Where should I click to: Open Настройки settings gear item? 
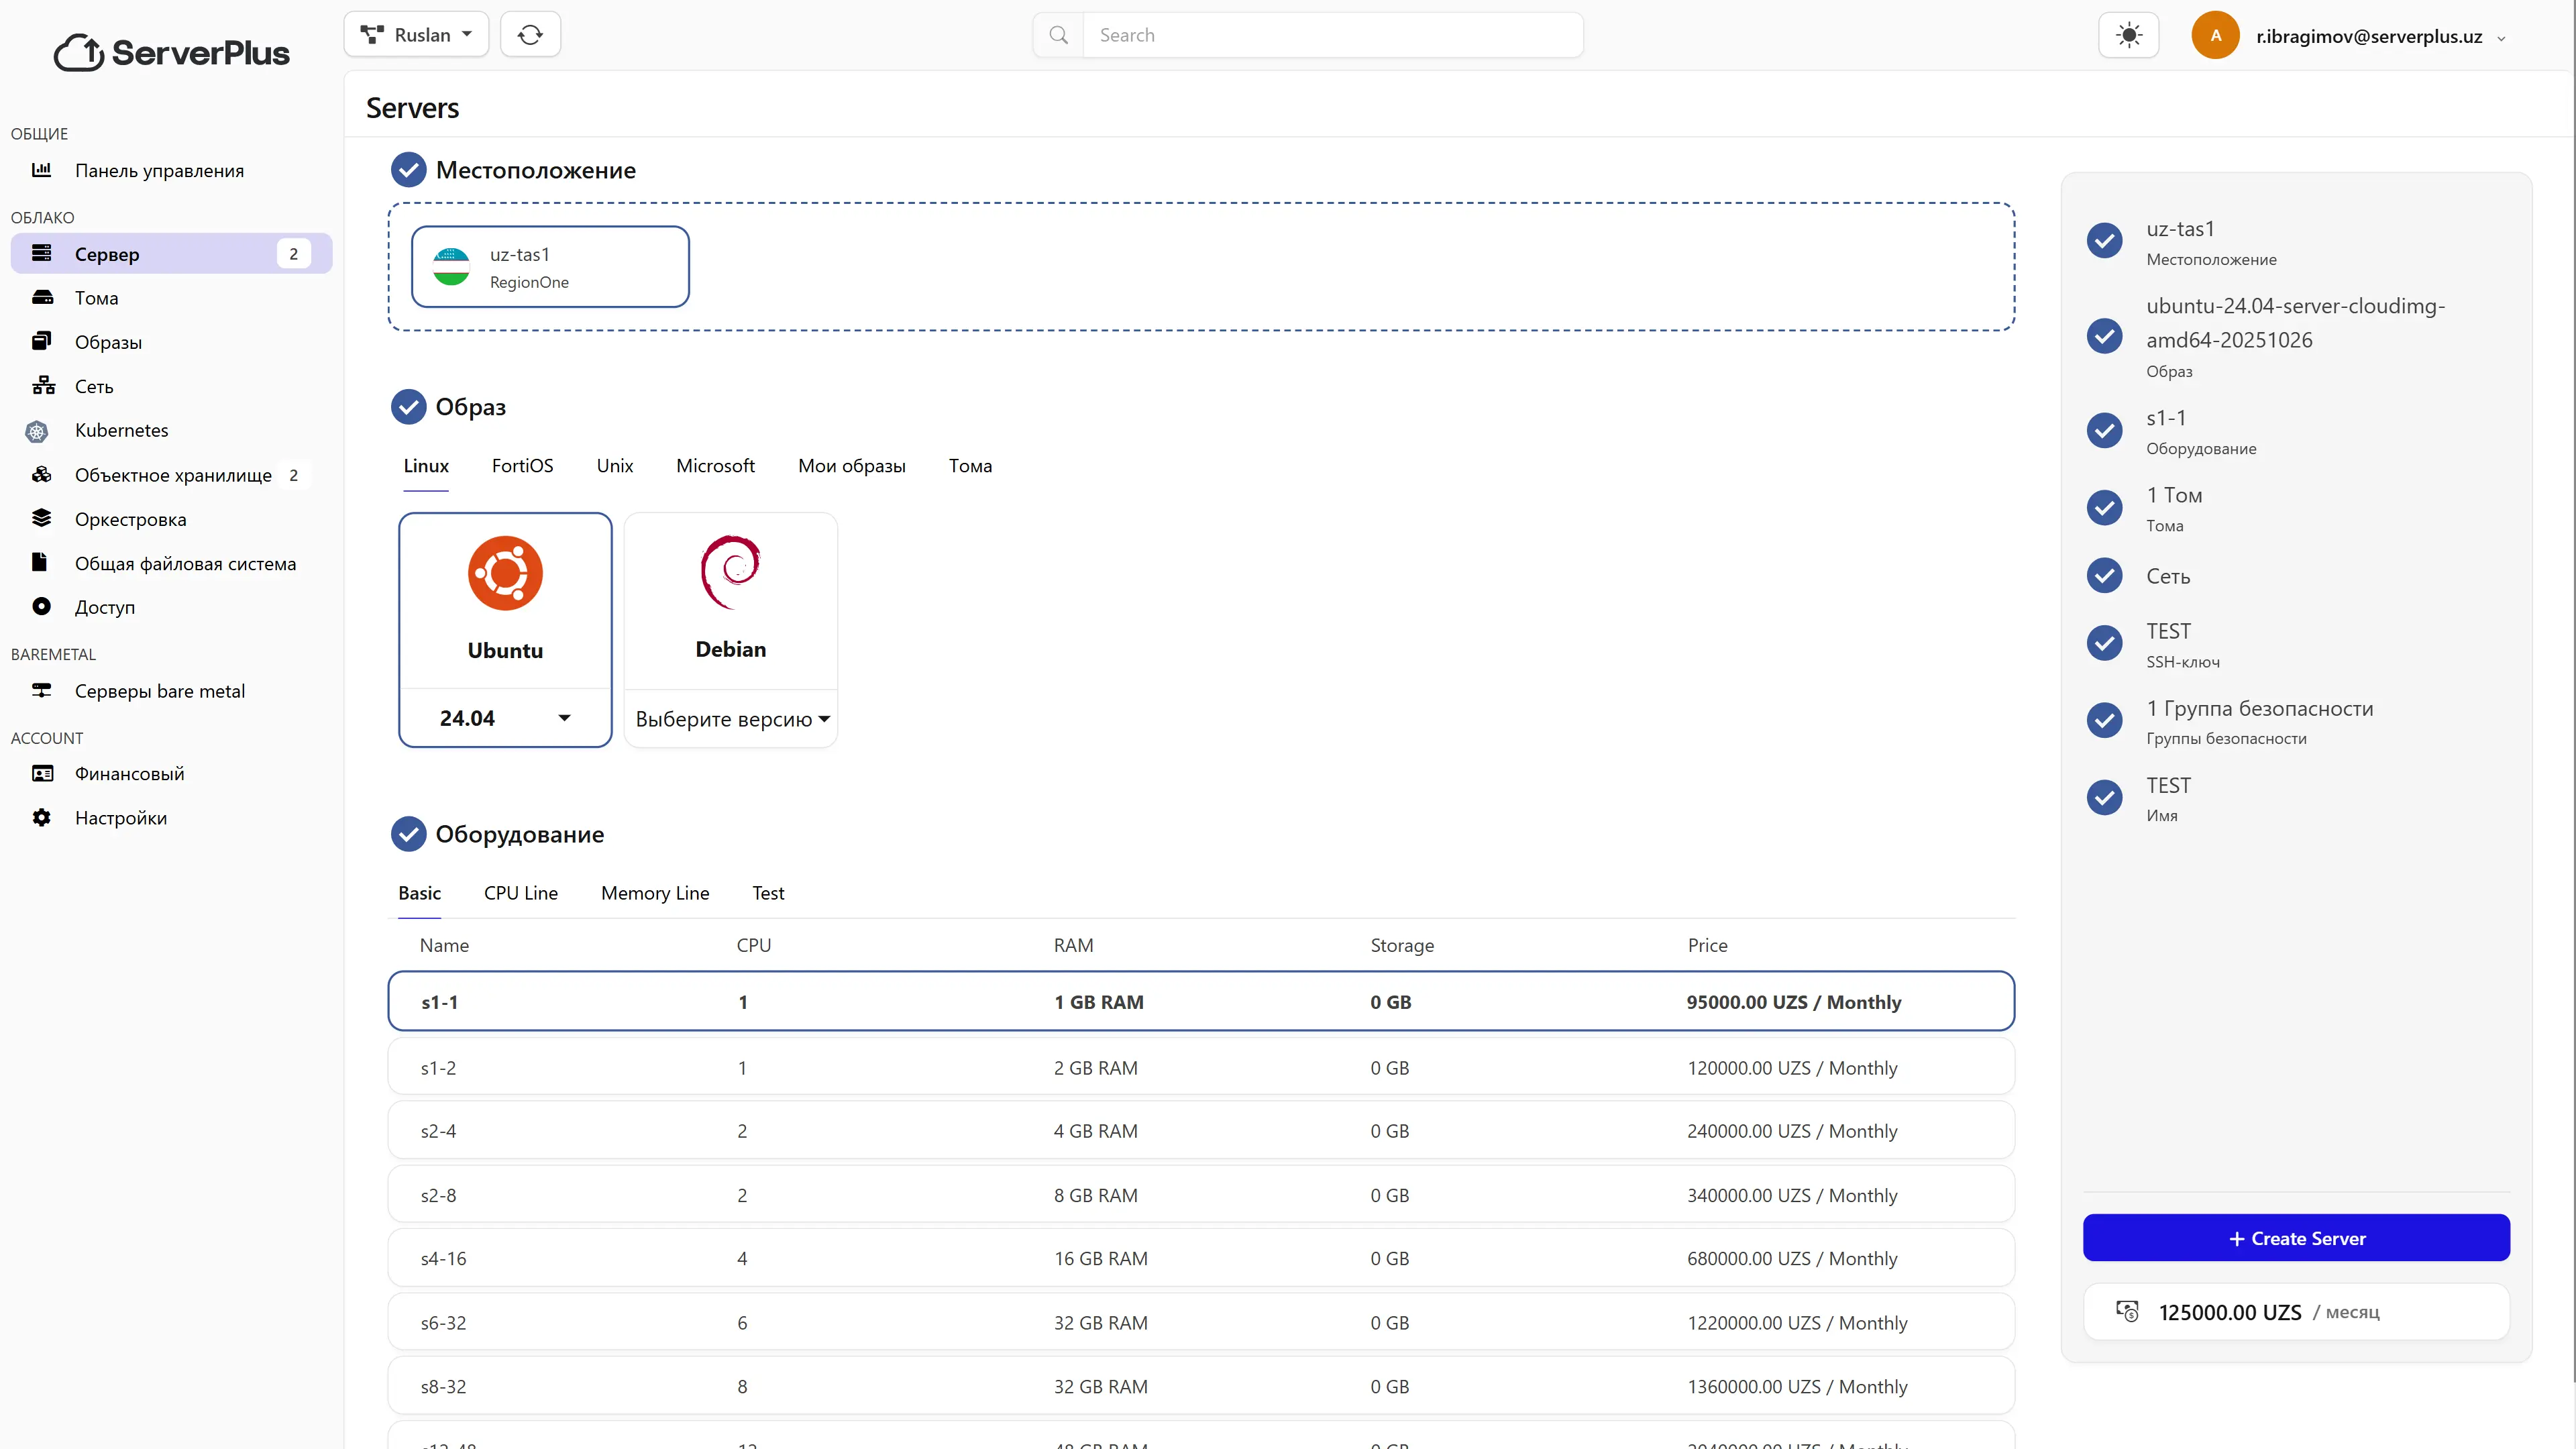[120, 818]
